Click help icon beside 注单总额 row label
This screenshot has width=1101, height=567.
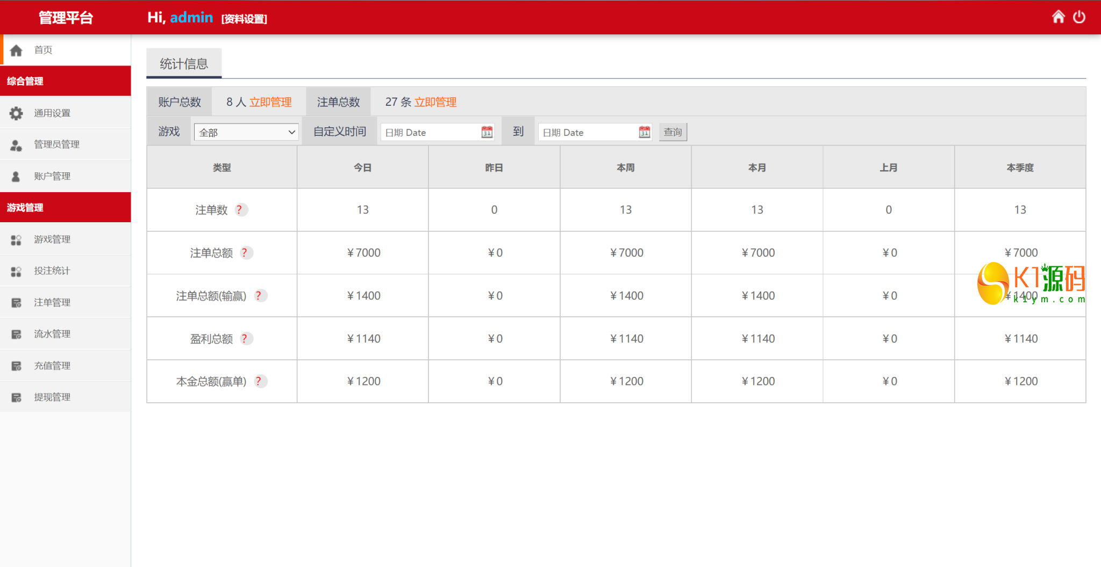(245, 253)
